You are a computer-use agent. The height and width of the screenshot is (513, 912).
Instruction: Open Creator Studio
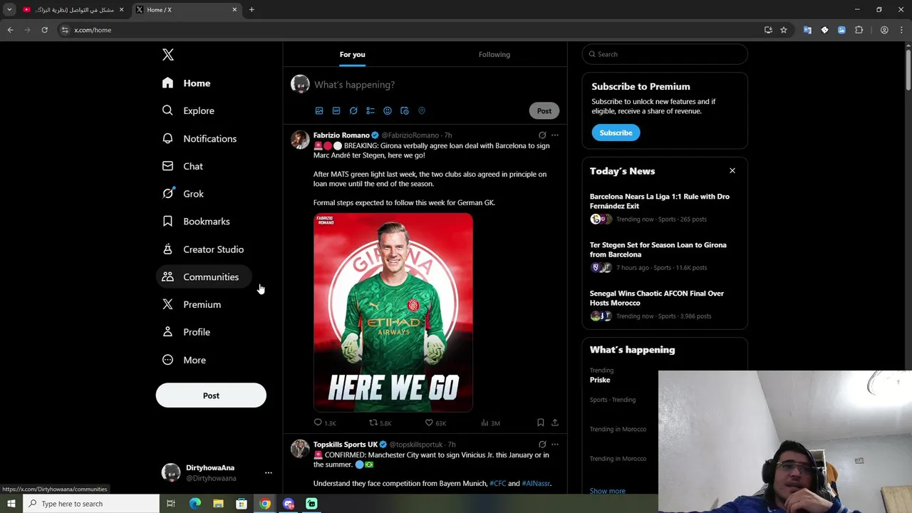tap(203, 249)
